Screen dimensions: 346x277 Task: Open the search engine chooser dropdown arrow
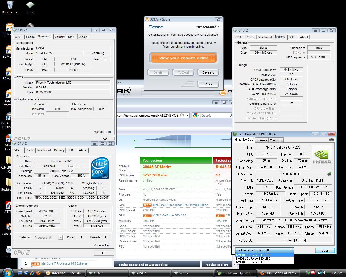tap(199, 115)
